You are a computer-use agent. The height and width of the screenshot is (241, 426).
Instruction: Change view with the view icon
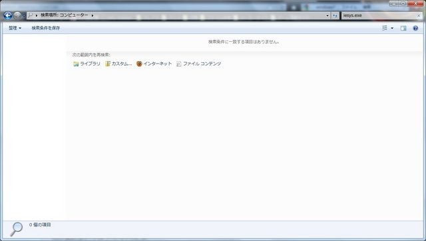coord(385,28)
